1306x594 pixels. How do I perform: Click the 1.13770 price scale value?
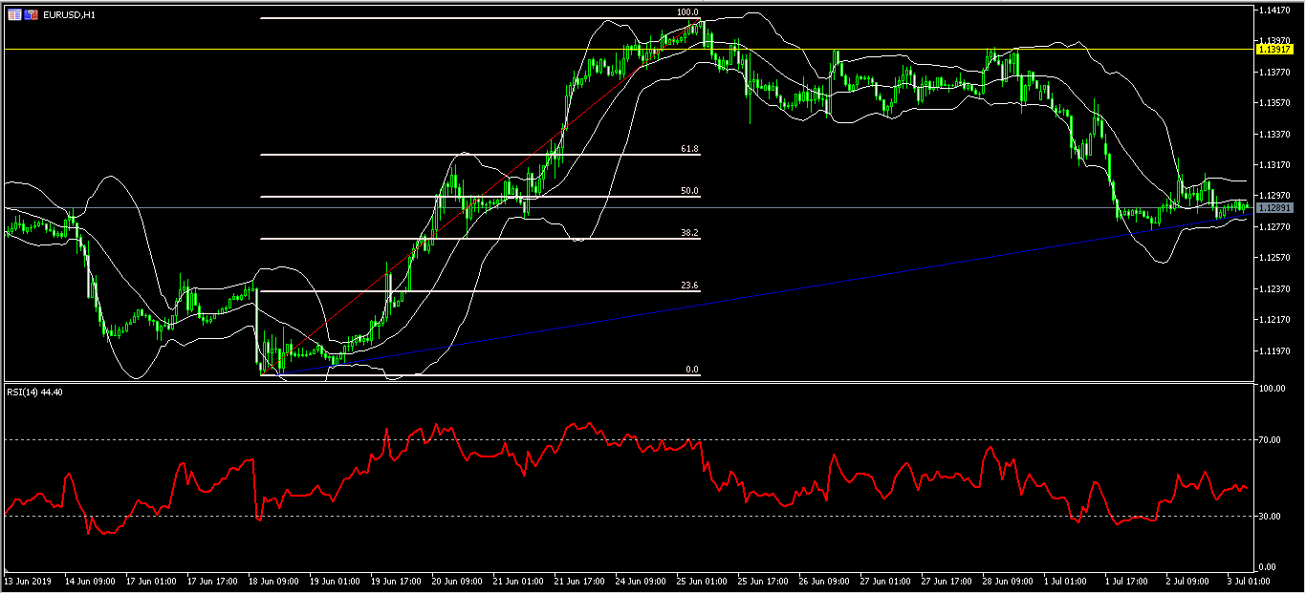(x=1276, y=73)
